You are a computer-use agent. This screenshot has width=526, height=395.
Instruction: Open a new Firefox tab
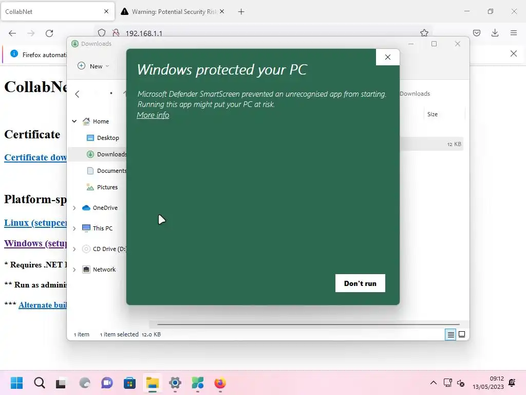[x=241, y=12]
